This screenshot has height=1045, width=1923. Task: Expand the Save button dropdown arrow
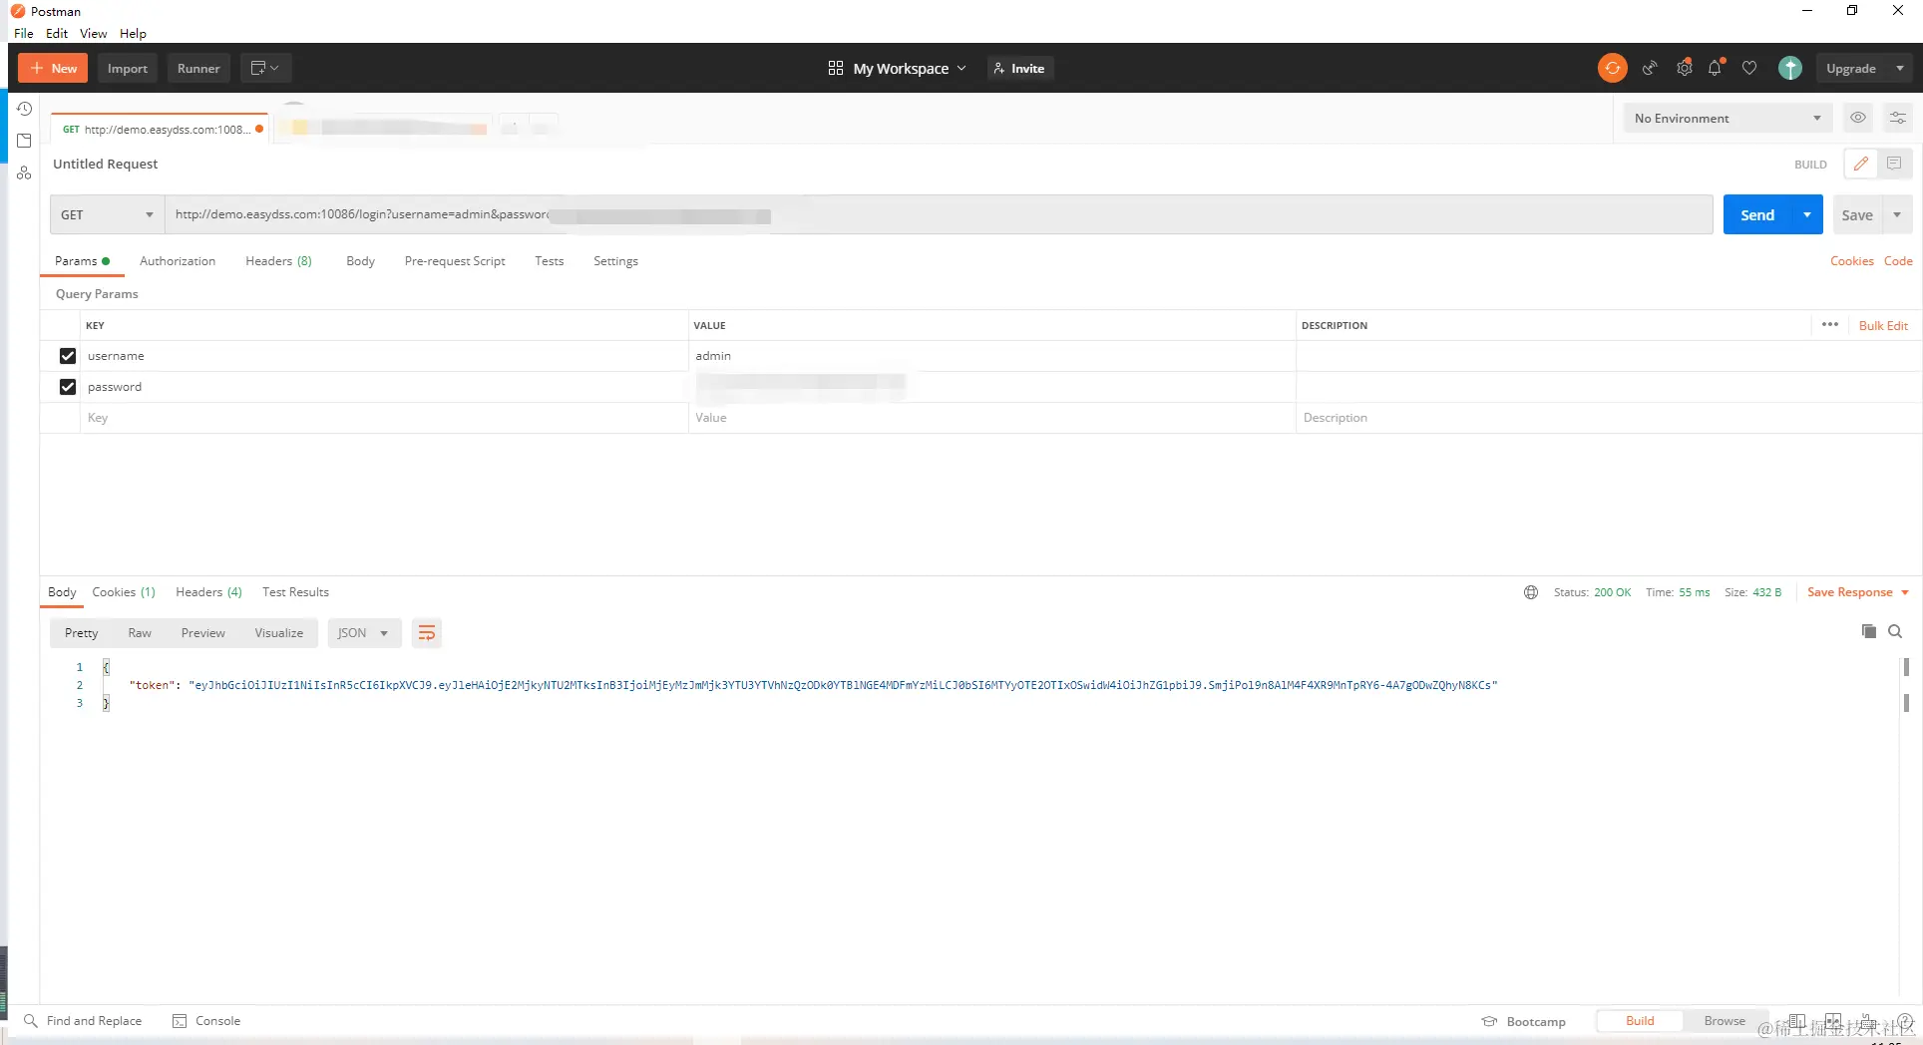coord(1897,214)
